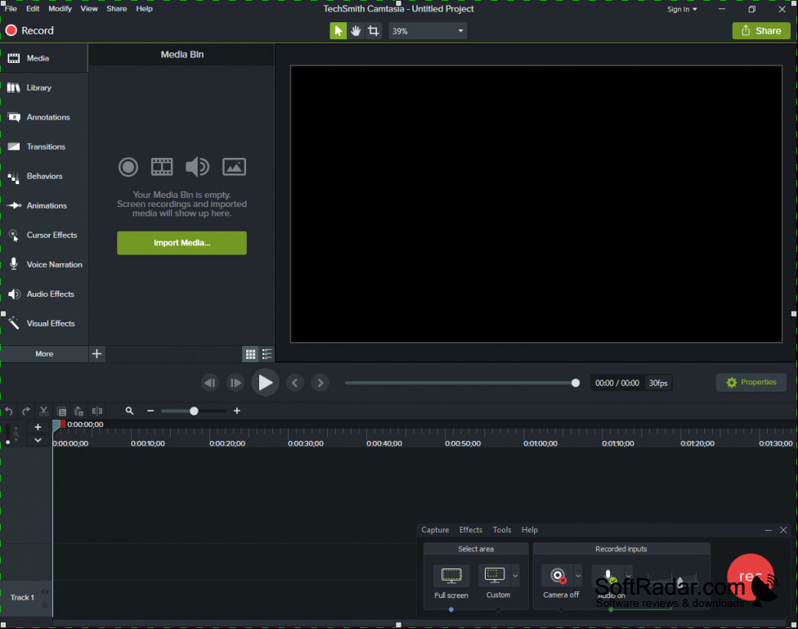Step to the next frame
Image resolution: width=798 pixels, height=629 pixels.
point(235,383)
